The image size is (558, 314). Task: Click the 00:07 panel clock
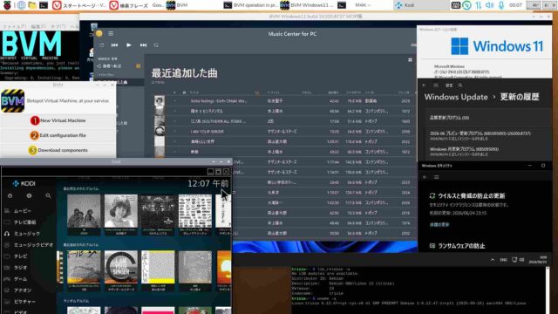[515, 5]
